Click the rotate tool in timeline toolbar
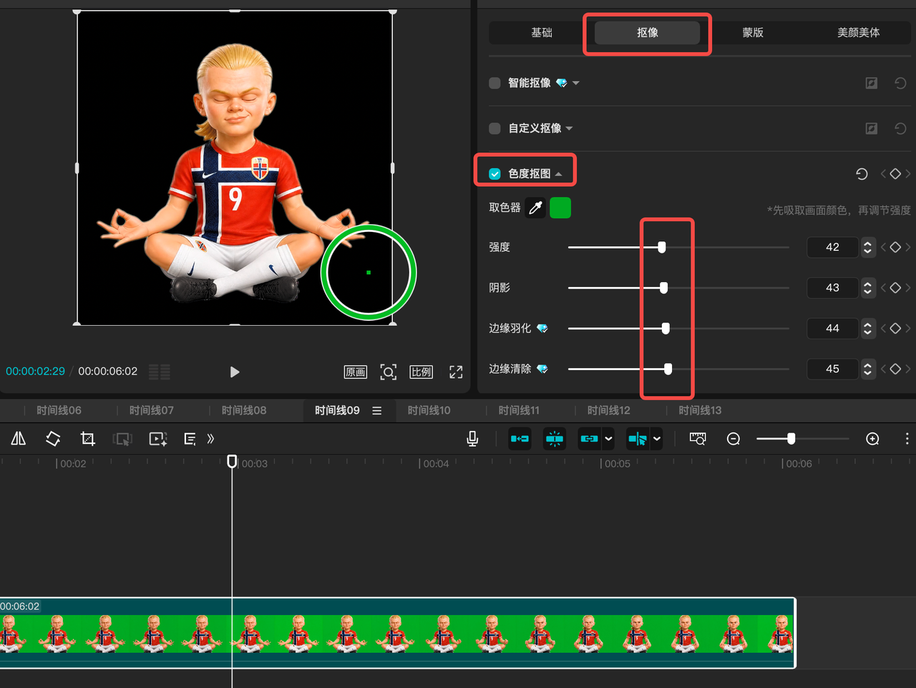Screen dimensions: 916x688 pyautogui.click(x=53, y=439)
